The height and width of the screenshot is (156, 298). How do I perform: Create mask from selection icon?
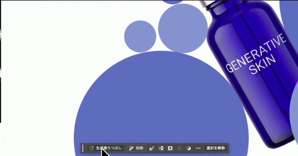[x=170, y=148]
